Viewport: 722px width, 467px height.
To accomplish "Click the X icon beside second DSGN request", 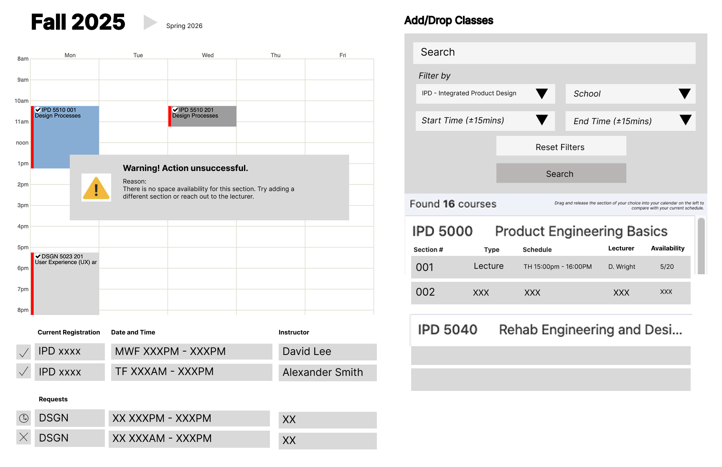I will pyautogui.click(x=24, y=437).
